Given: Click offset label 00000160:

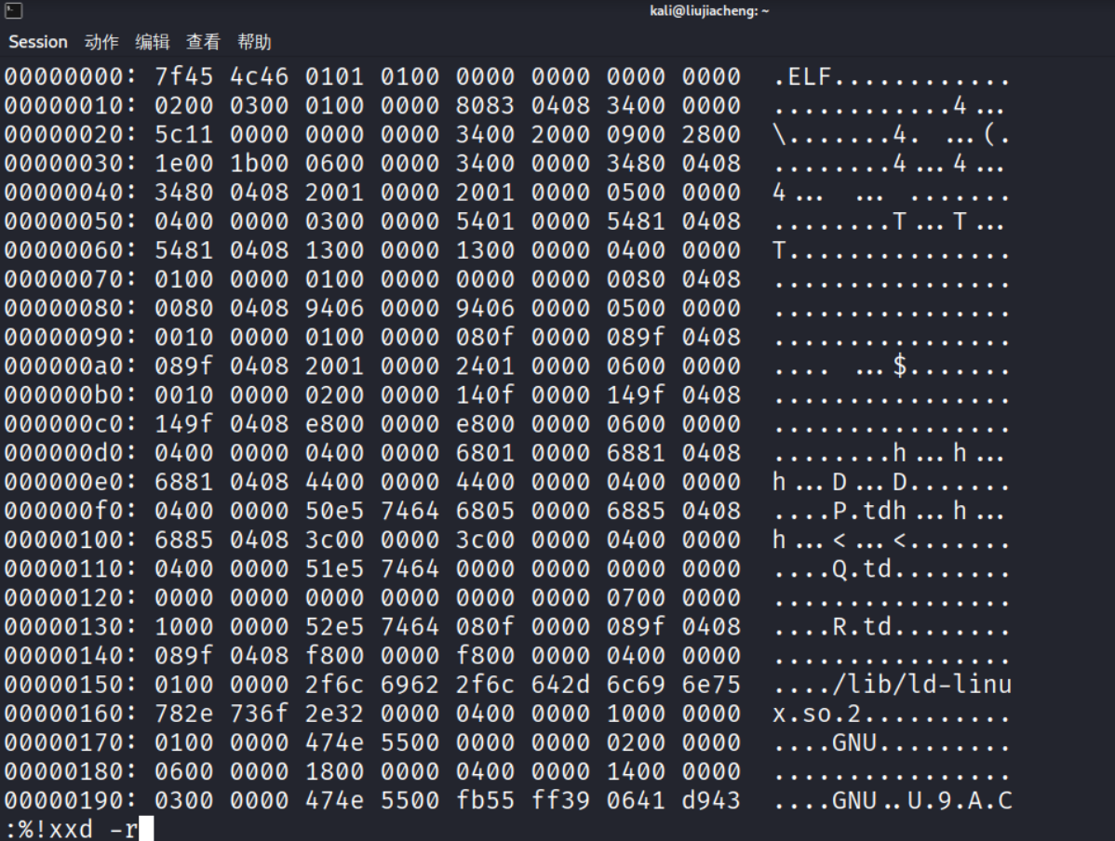Looking at the screenshot, I should pos(71,714).
